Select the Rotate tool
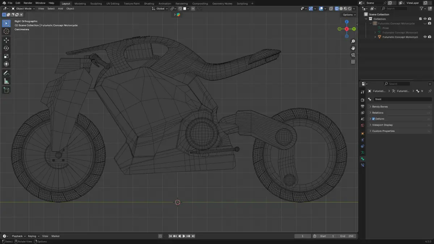 tap(6, 48)
